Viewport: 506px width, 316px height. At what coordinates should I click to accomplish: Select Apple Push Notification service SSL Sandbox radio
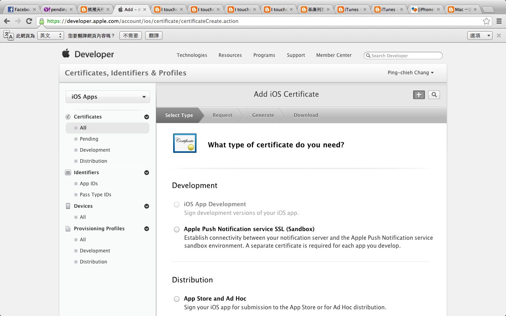177,229
